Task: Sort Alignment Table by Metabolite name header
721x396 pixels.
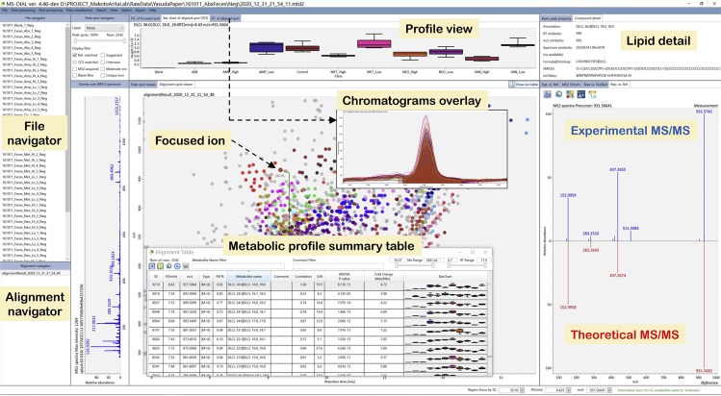Action: coord(248,276)
